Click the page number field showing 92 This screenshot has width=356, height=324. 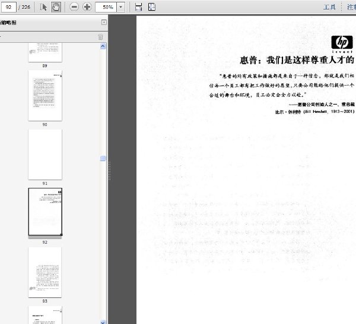[x=8, y=7]
